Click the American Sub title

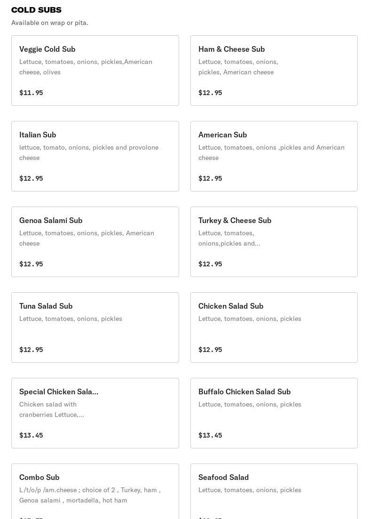222,135
